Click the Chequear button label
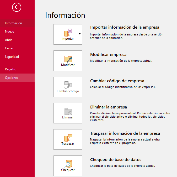 (68, 170)
